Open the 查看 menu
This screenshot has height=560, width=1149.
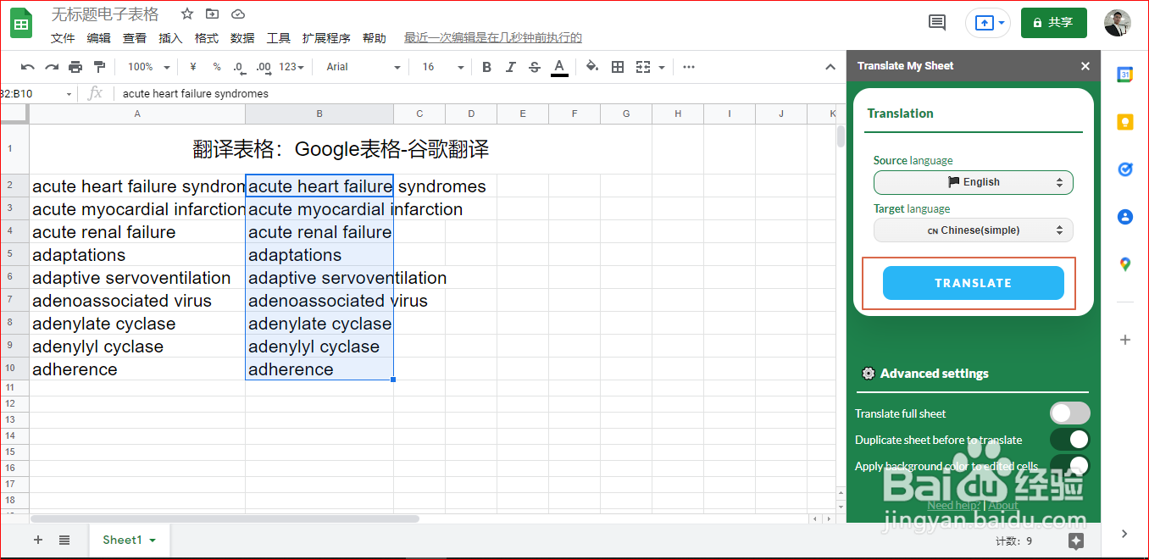tap(135, 38)
